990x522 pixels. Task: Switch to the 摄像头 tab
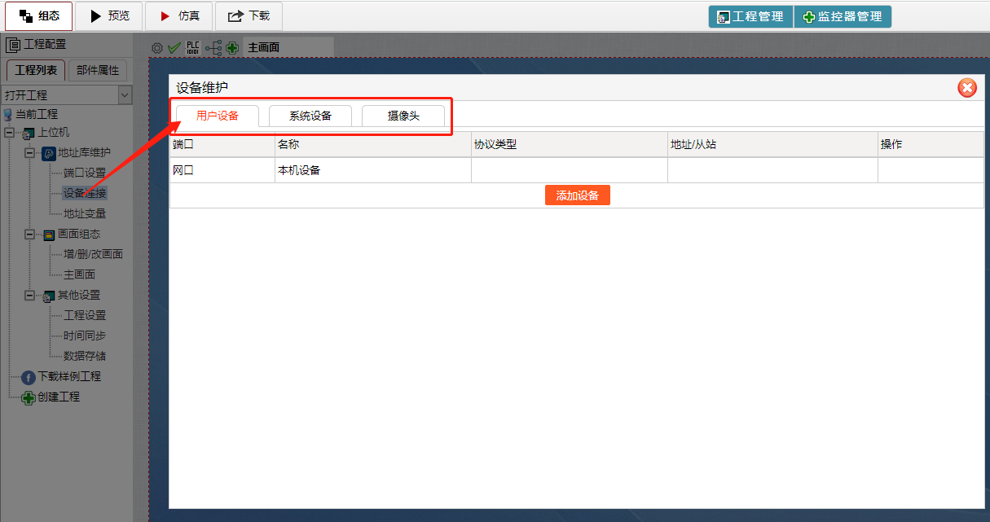[x=403, y=116]
